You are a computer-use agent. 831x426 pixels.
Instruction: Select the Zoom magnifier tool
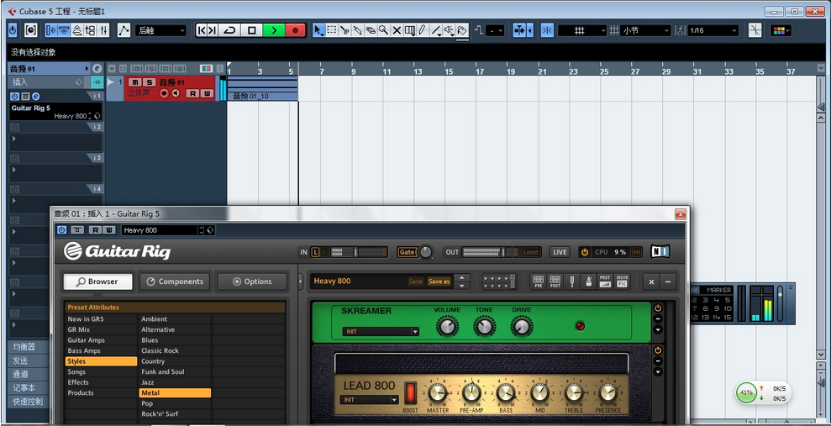pos(383,30)
